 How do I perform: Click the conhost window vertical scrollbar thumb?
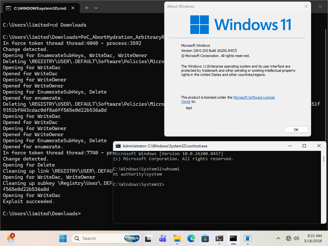(324, 159)
